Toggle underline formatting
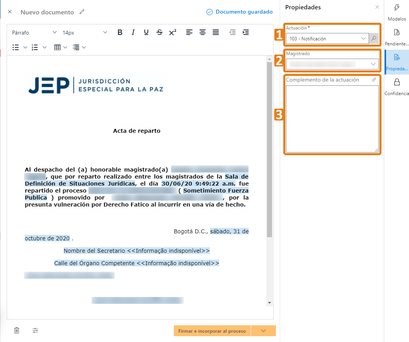Image resolution: width=409 pixels, height=342 pixels. [x=146, y=33]
